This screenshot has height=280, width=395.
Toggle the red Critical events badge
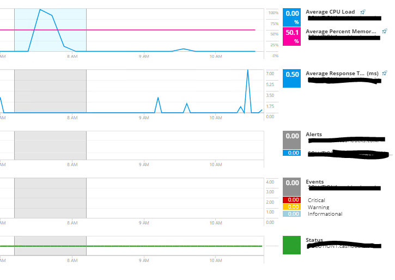(x=291, y=200)
